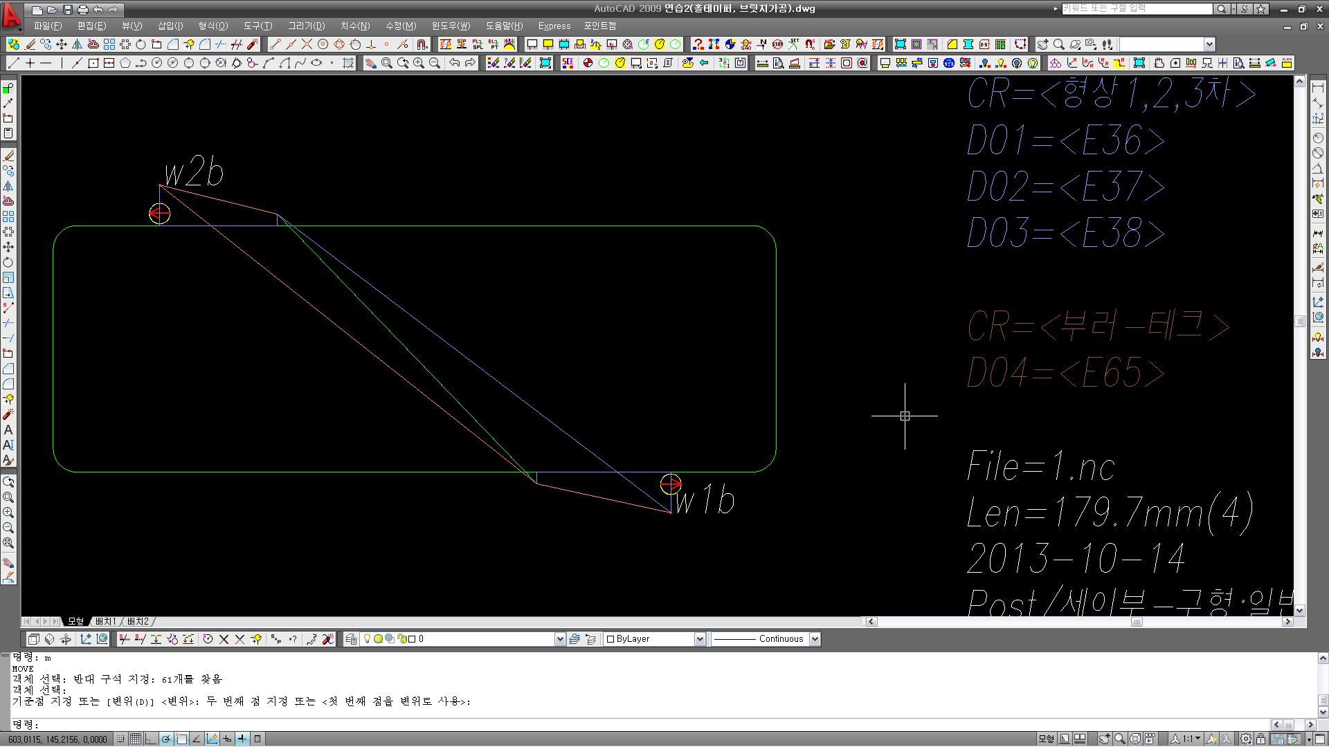Click the vertical scrollbar down arrow of drawing
Viewport: 1329px width, 747px height.
click(x=1299, y=610)
